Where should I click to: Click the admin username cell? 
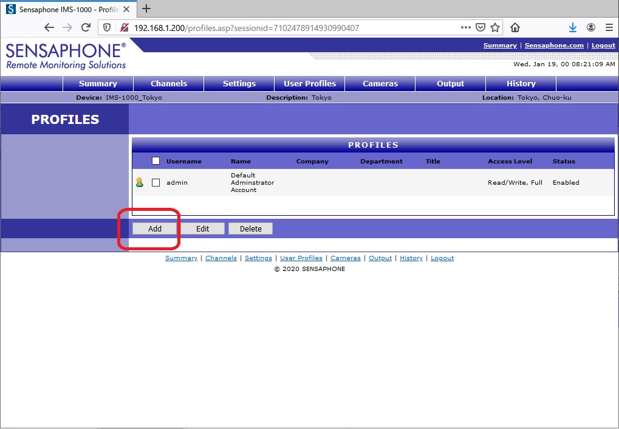click(x=177, y=182)
